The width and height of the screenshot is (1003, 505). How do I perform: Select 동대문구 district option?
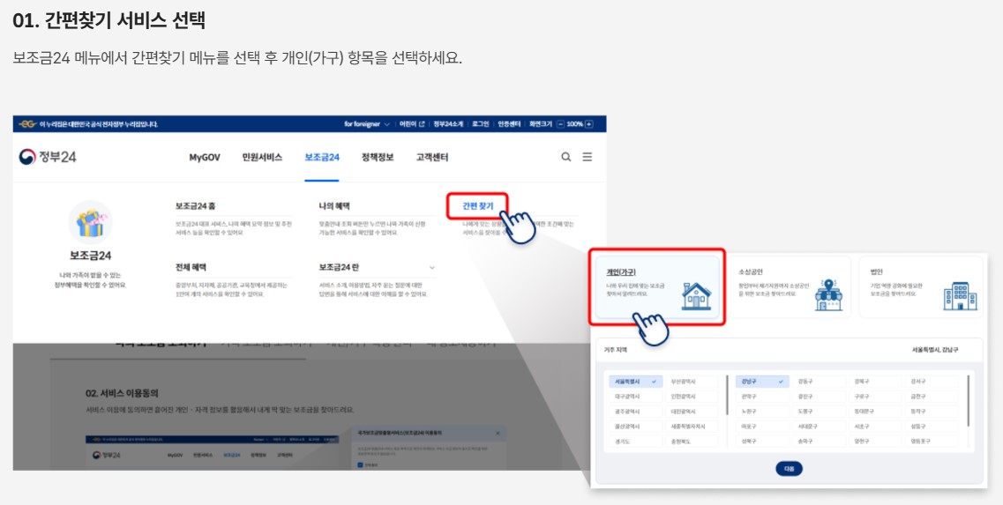pyautogui.click(x=875, y=411)
